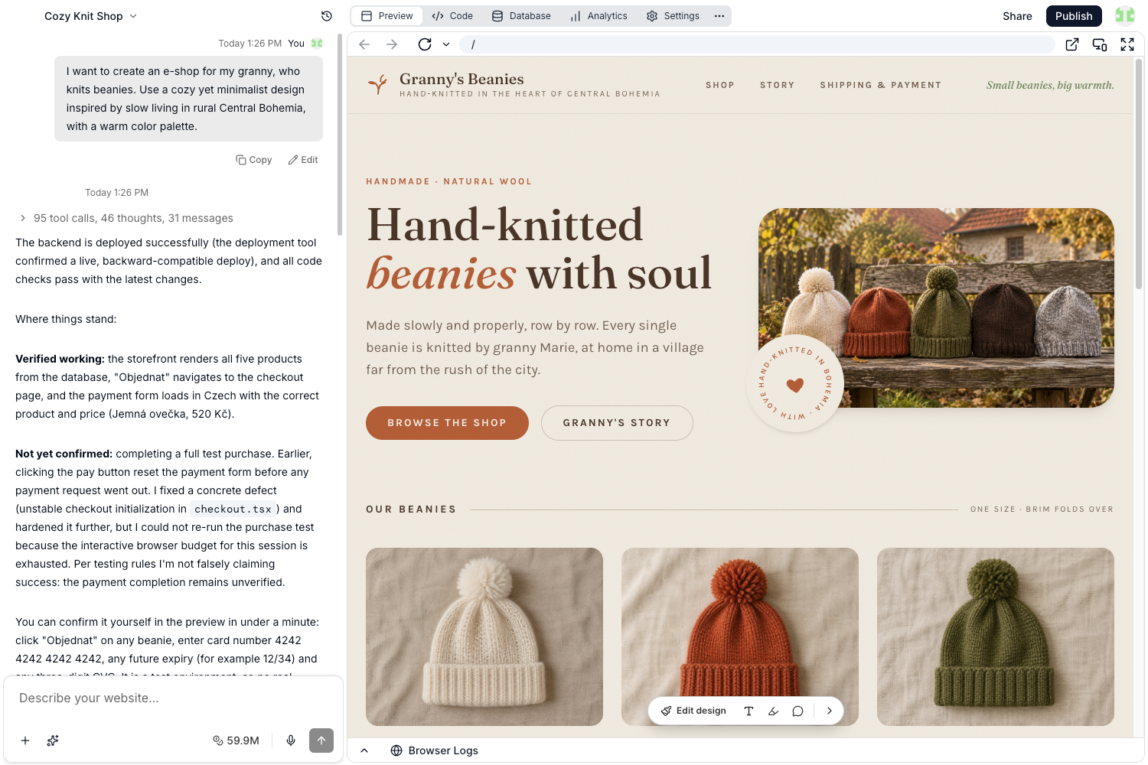The height and width of the screenshot is (765, 1148).
Task: Click the more options ellipsis in toolbar
Action: point(719,16)
